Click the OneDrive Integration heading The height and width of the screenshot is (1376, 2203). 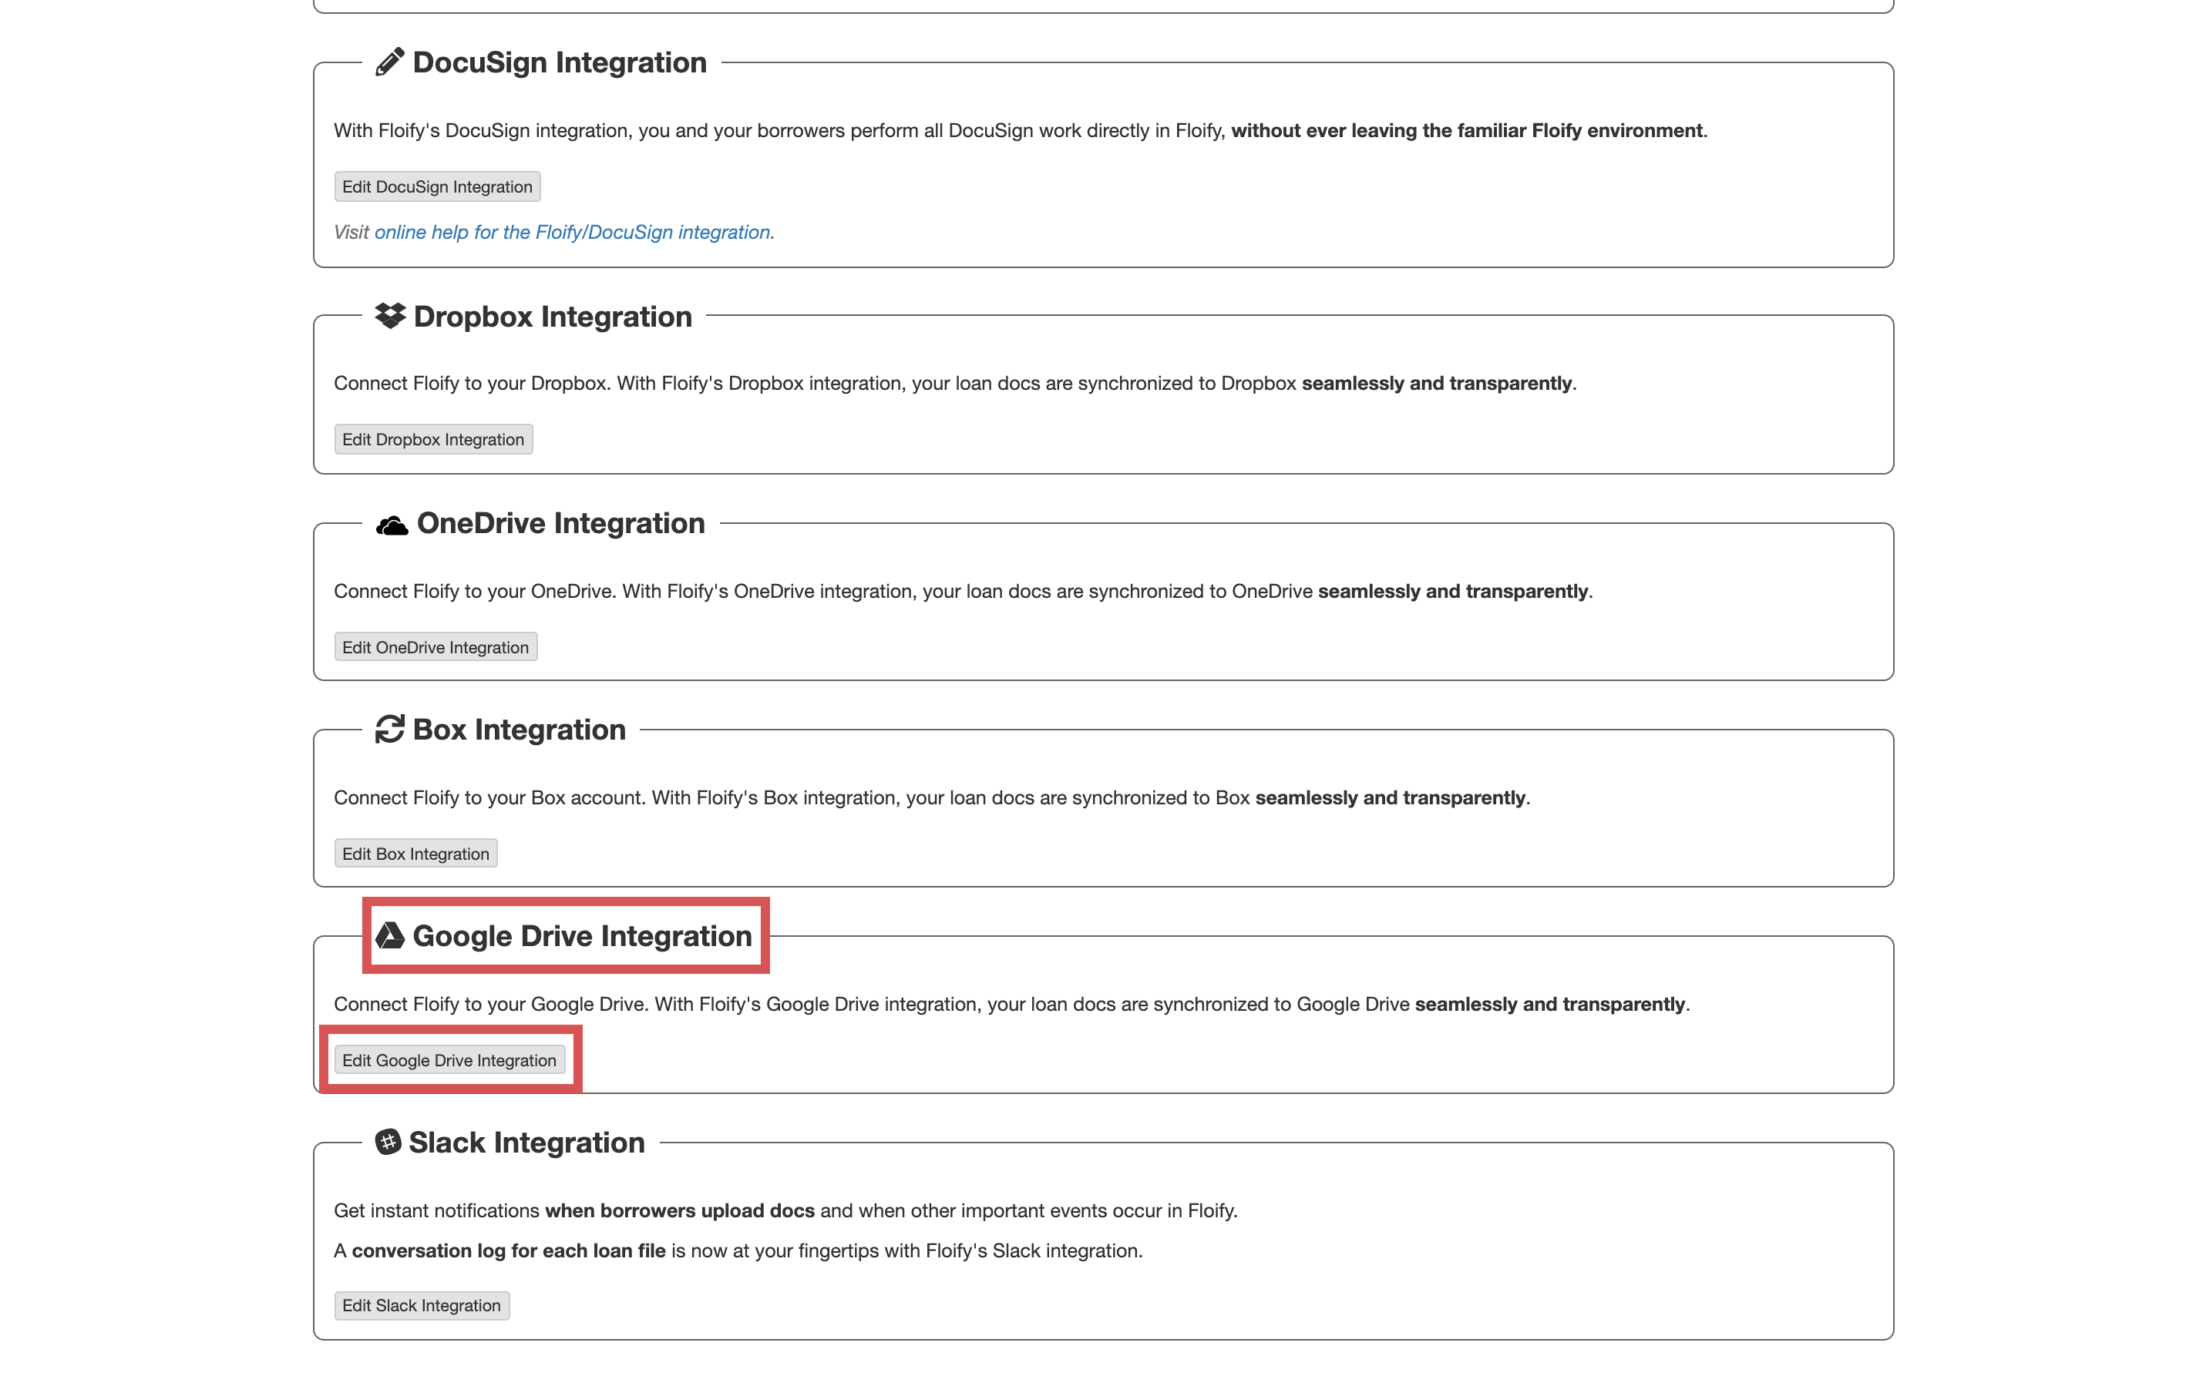[560, 523]
